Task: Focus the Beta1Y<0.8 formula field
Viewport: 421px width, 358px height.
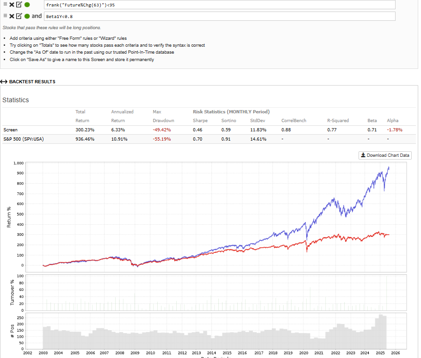Action: click(x=220, y=17)
